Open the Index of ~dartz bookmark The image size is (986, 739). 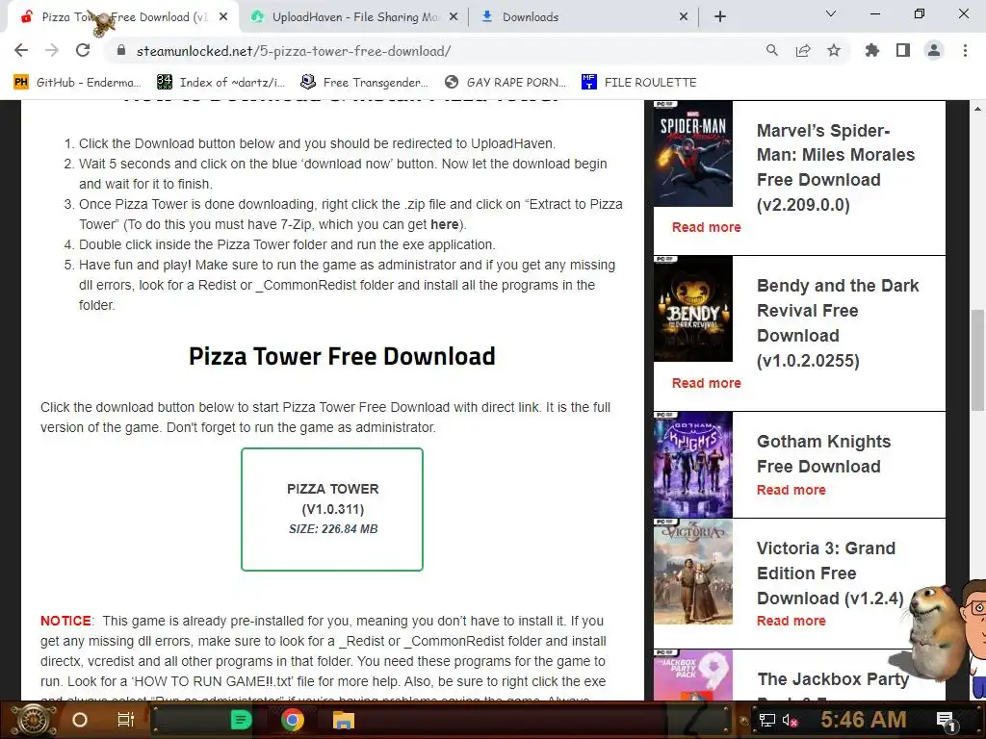pyautogui.click(x=221, y=83)
